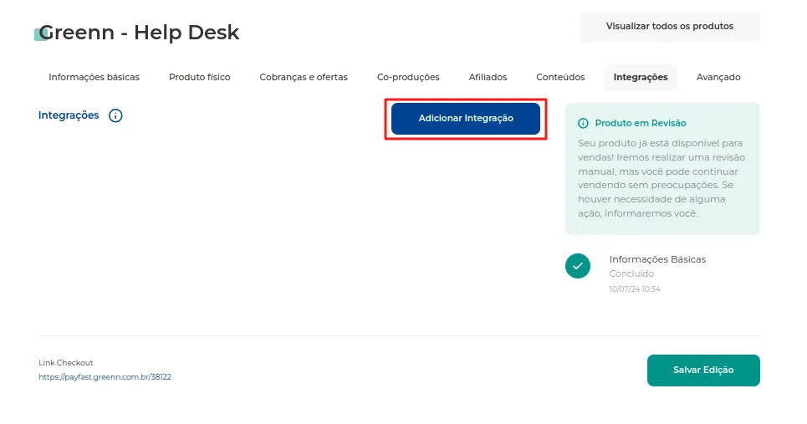Open the Informações básicas tab

[94, 77]
